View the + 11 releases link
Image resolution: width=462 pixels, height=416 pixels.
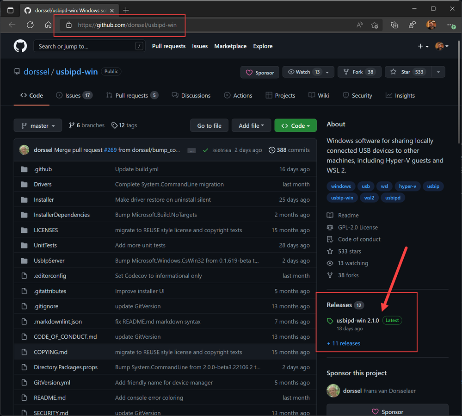(344, 343)
